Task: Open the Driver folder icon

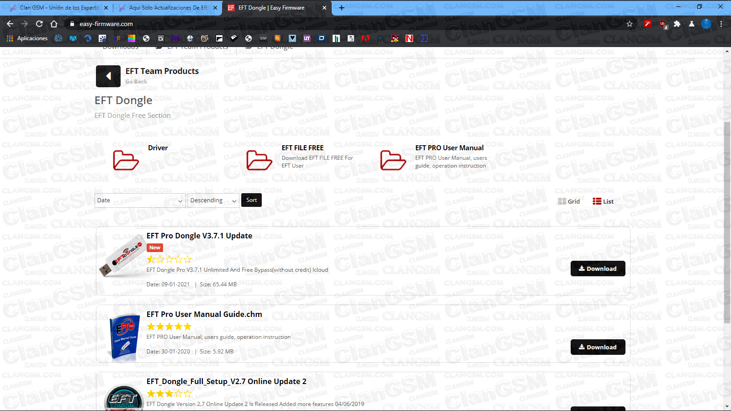Action: pos(126,160)
